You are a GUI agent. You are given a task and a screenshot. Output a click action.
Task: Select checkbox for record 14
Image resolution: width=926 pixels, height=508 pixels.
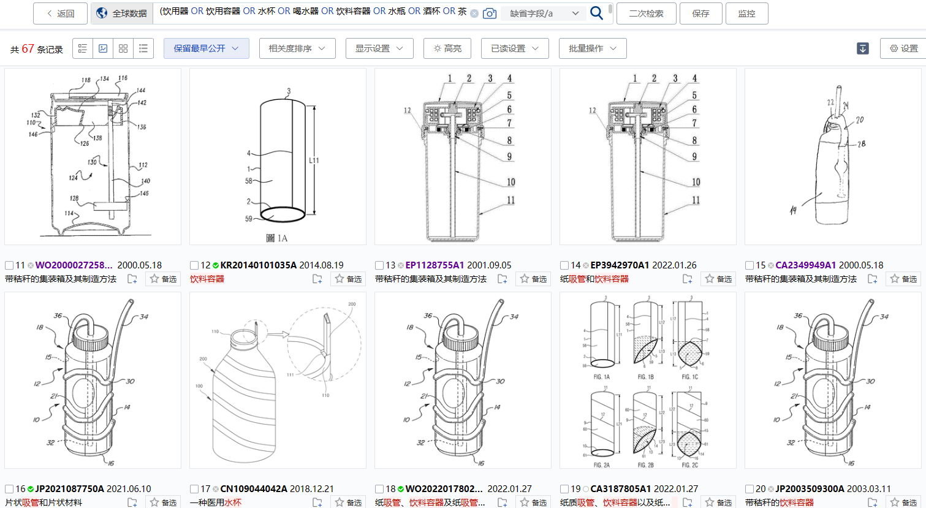564,265
